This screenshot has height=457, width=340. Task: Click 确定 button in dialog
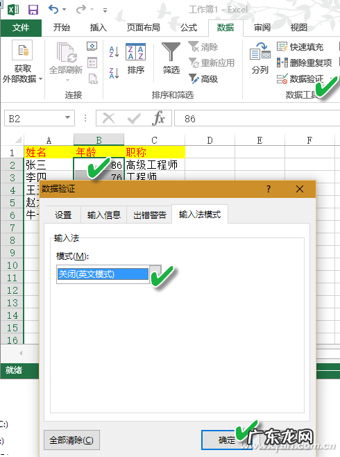[227, 440]
